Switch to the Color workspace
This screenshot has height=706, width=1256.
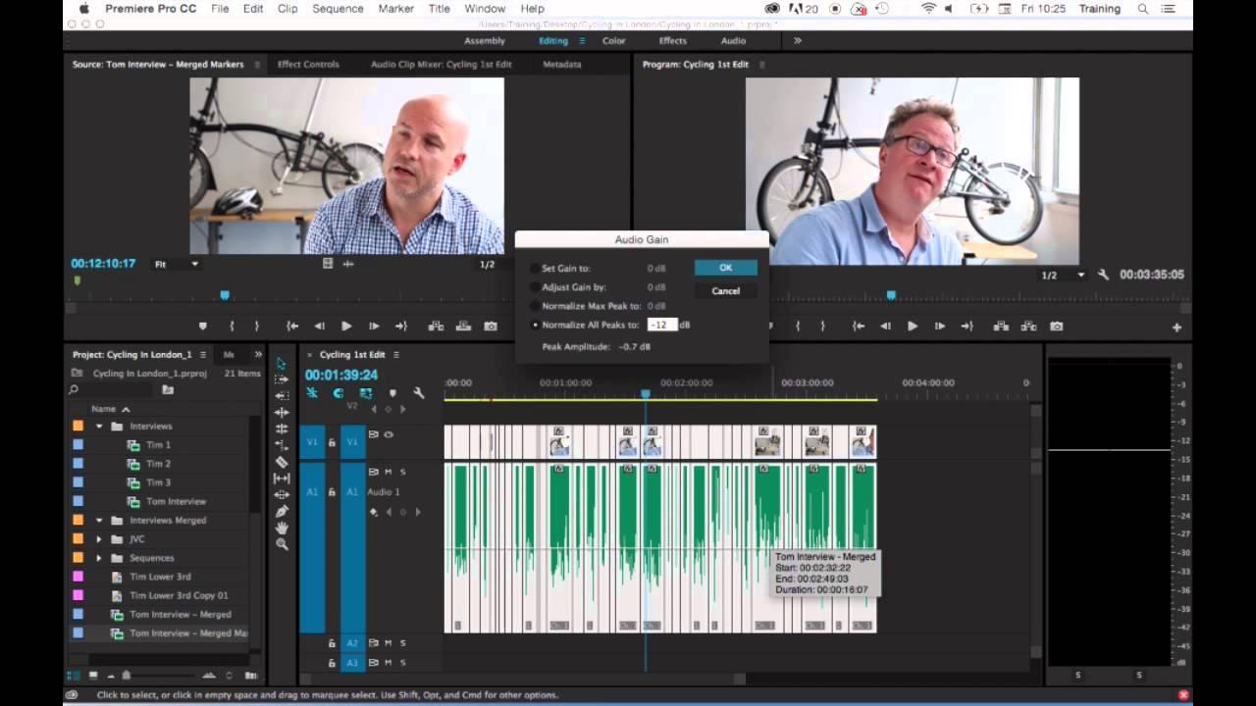[614, 41]
